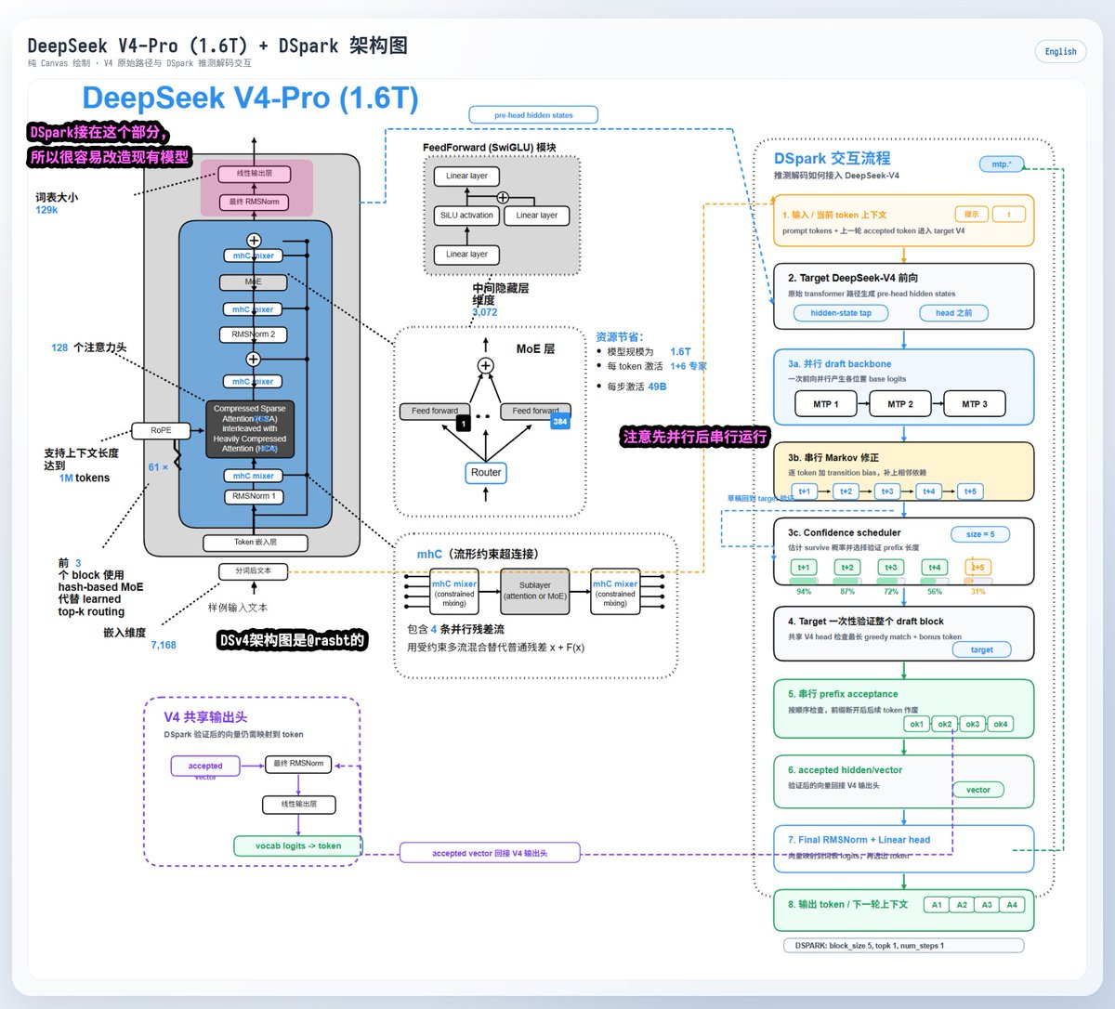Open the 3c Confidence scheduler card
The height and width of the screenshot is (1009, 1115).
click(x=904, y=552)
